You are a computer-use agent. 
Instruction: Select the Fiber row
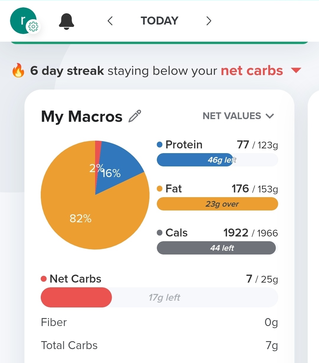pyautogui.click(x=159, y=322)
